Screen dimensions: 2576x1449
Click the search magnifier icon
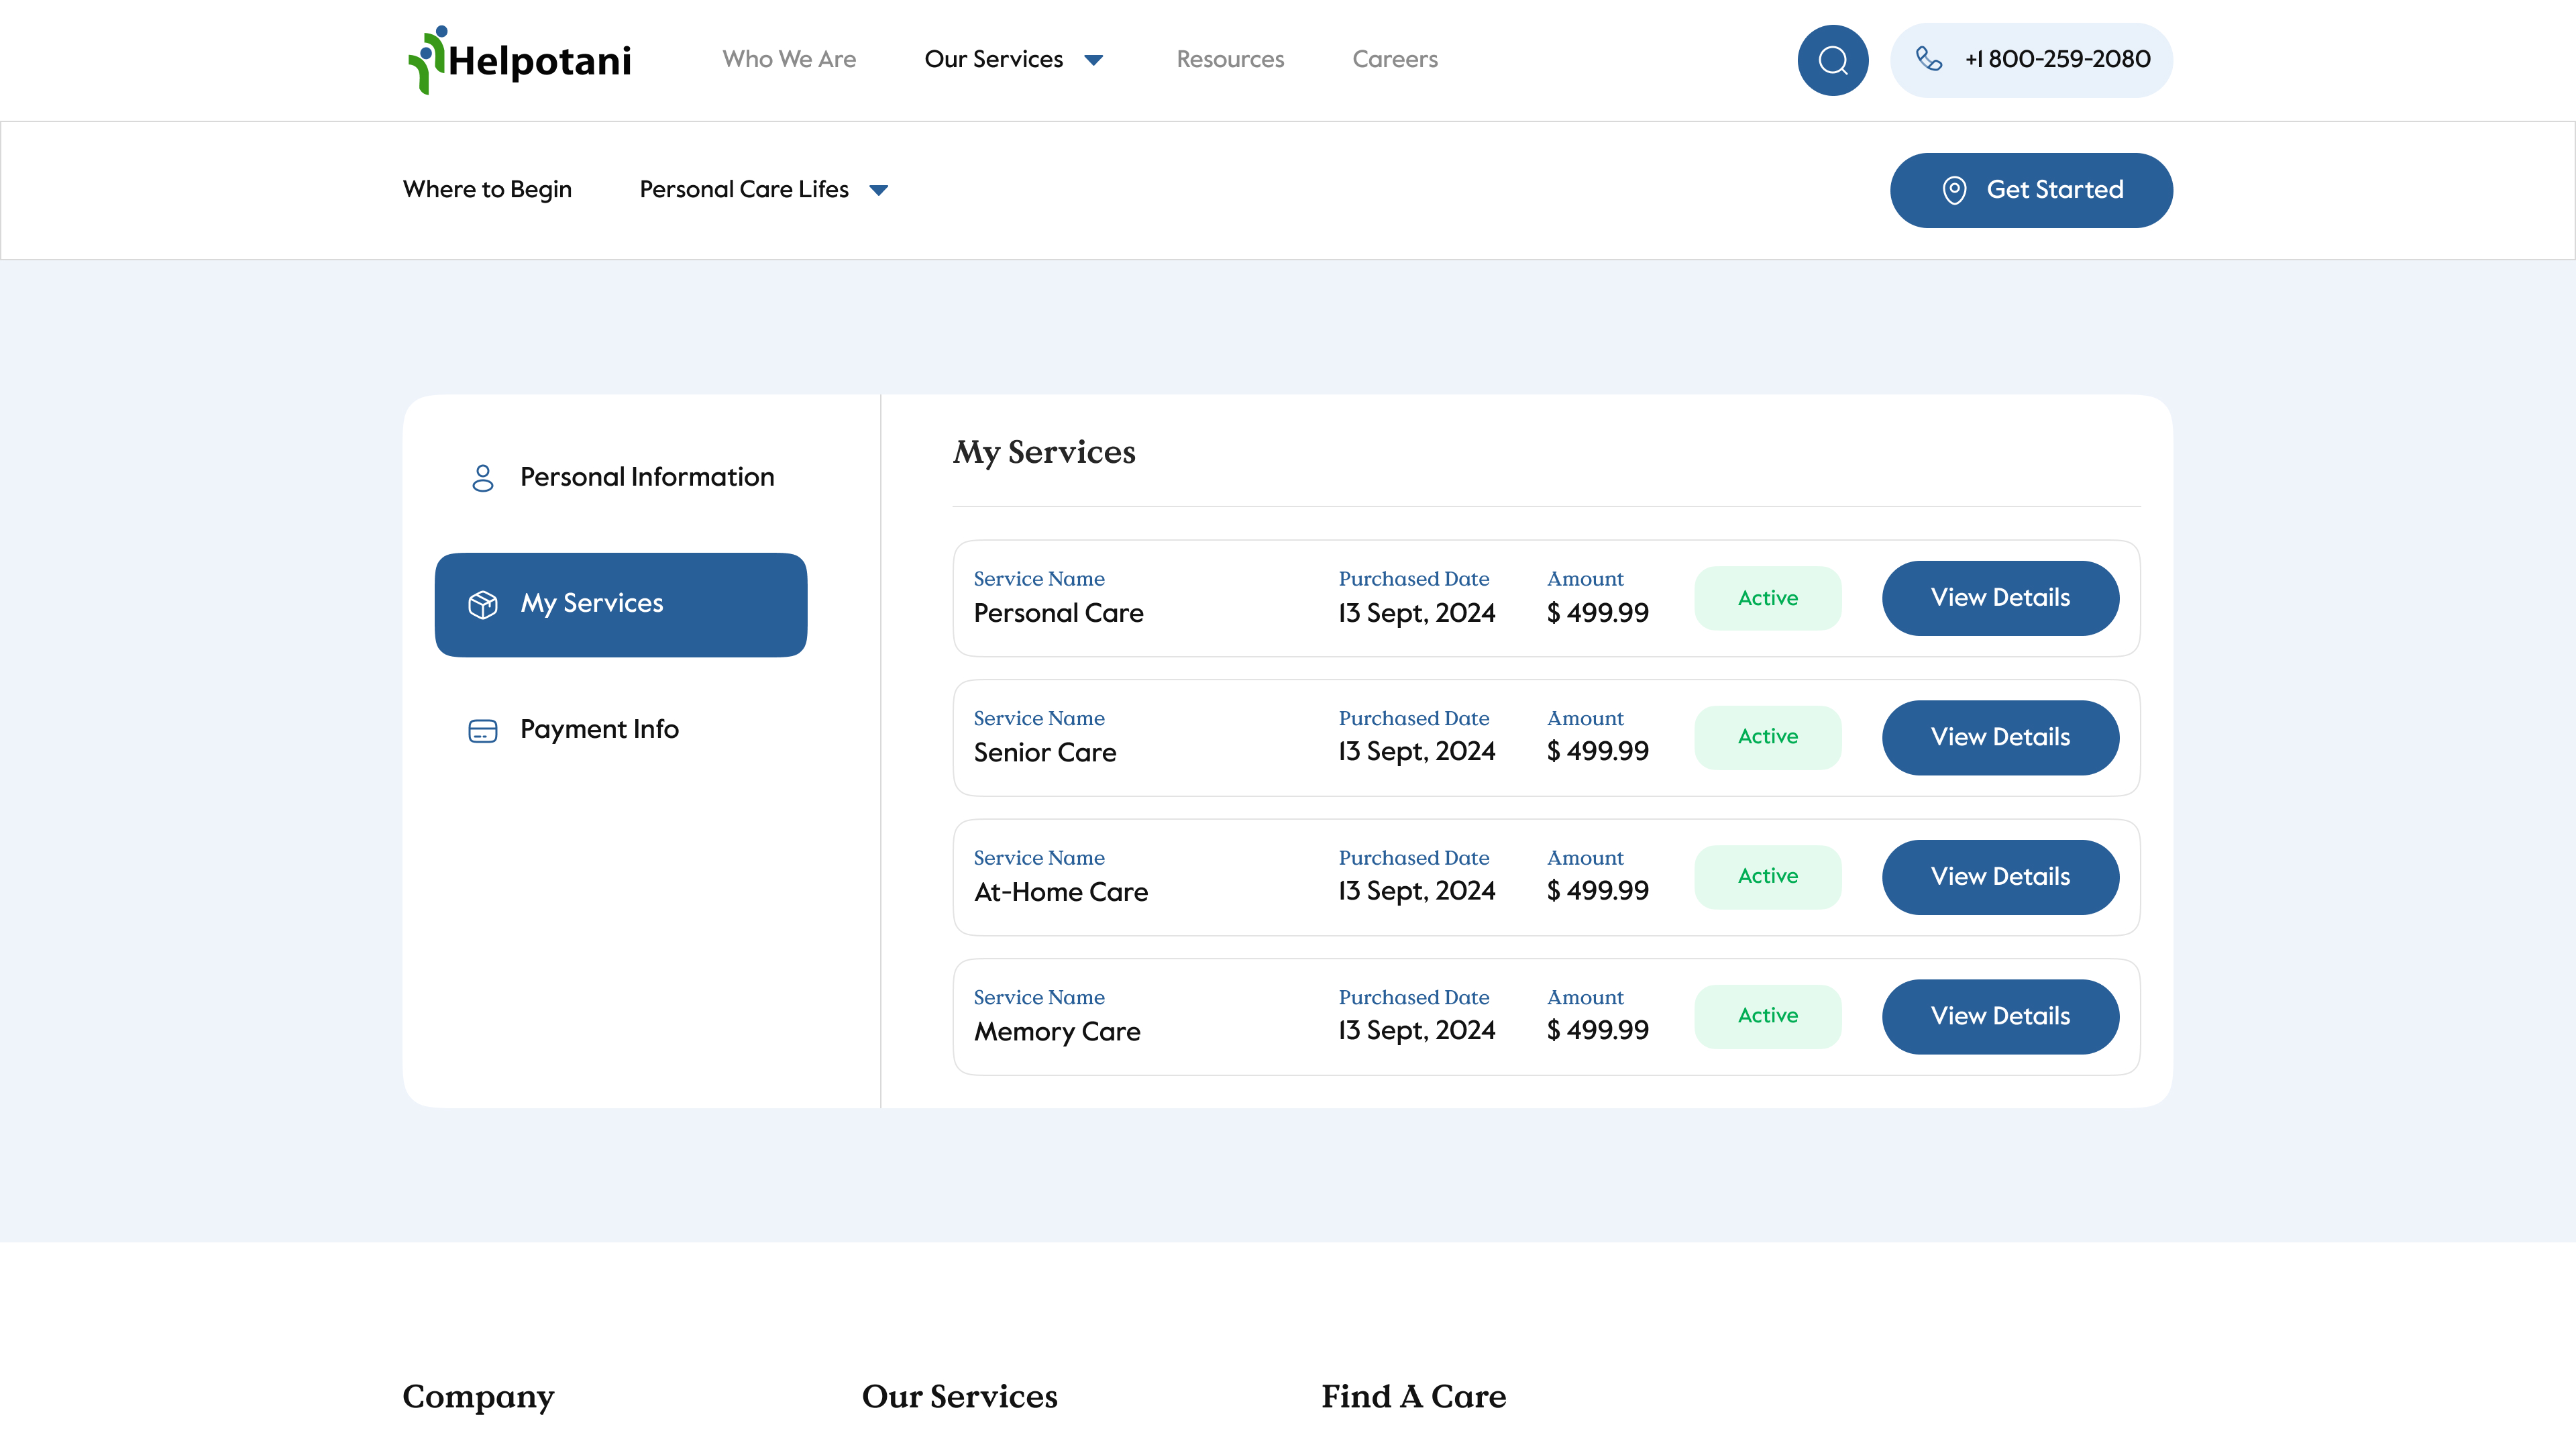click(x=1832, y=60)
